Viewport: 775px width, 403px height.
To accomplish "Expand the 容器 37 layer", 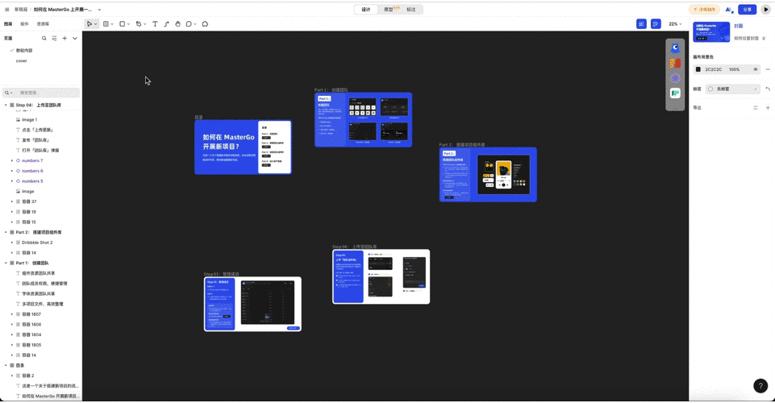I will [12, 201].
